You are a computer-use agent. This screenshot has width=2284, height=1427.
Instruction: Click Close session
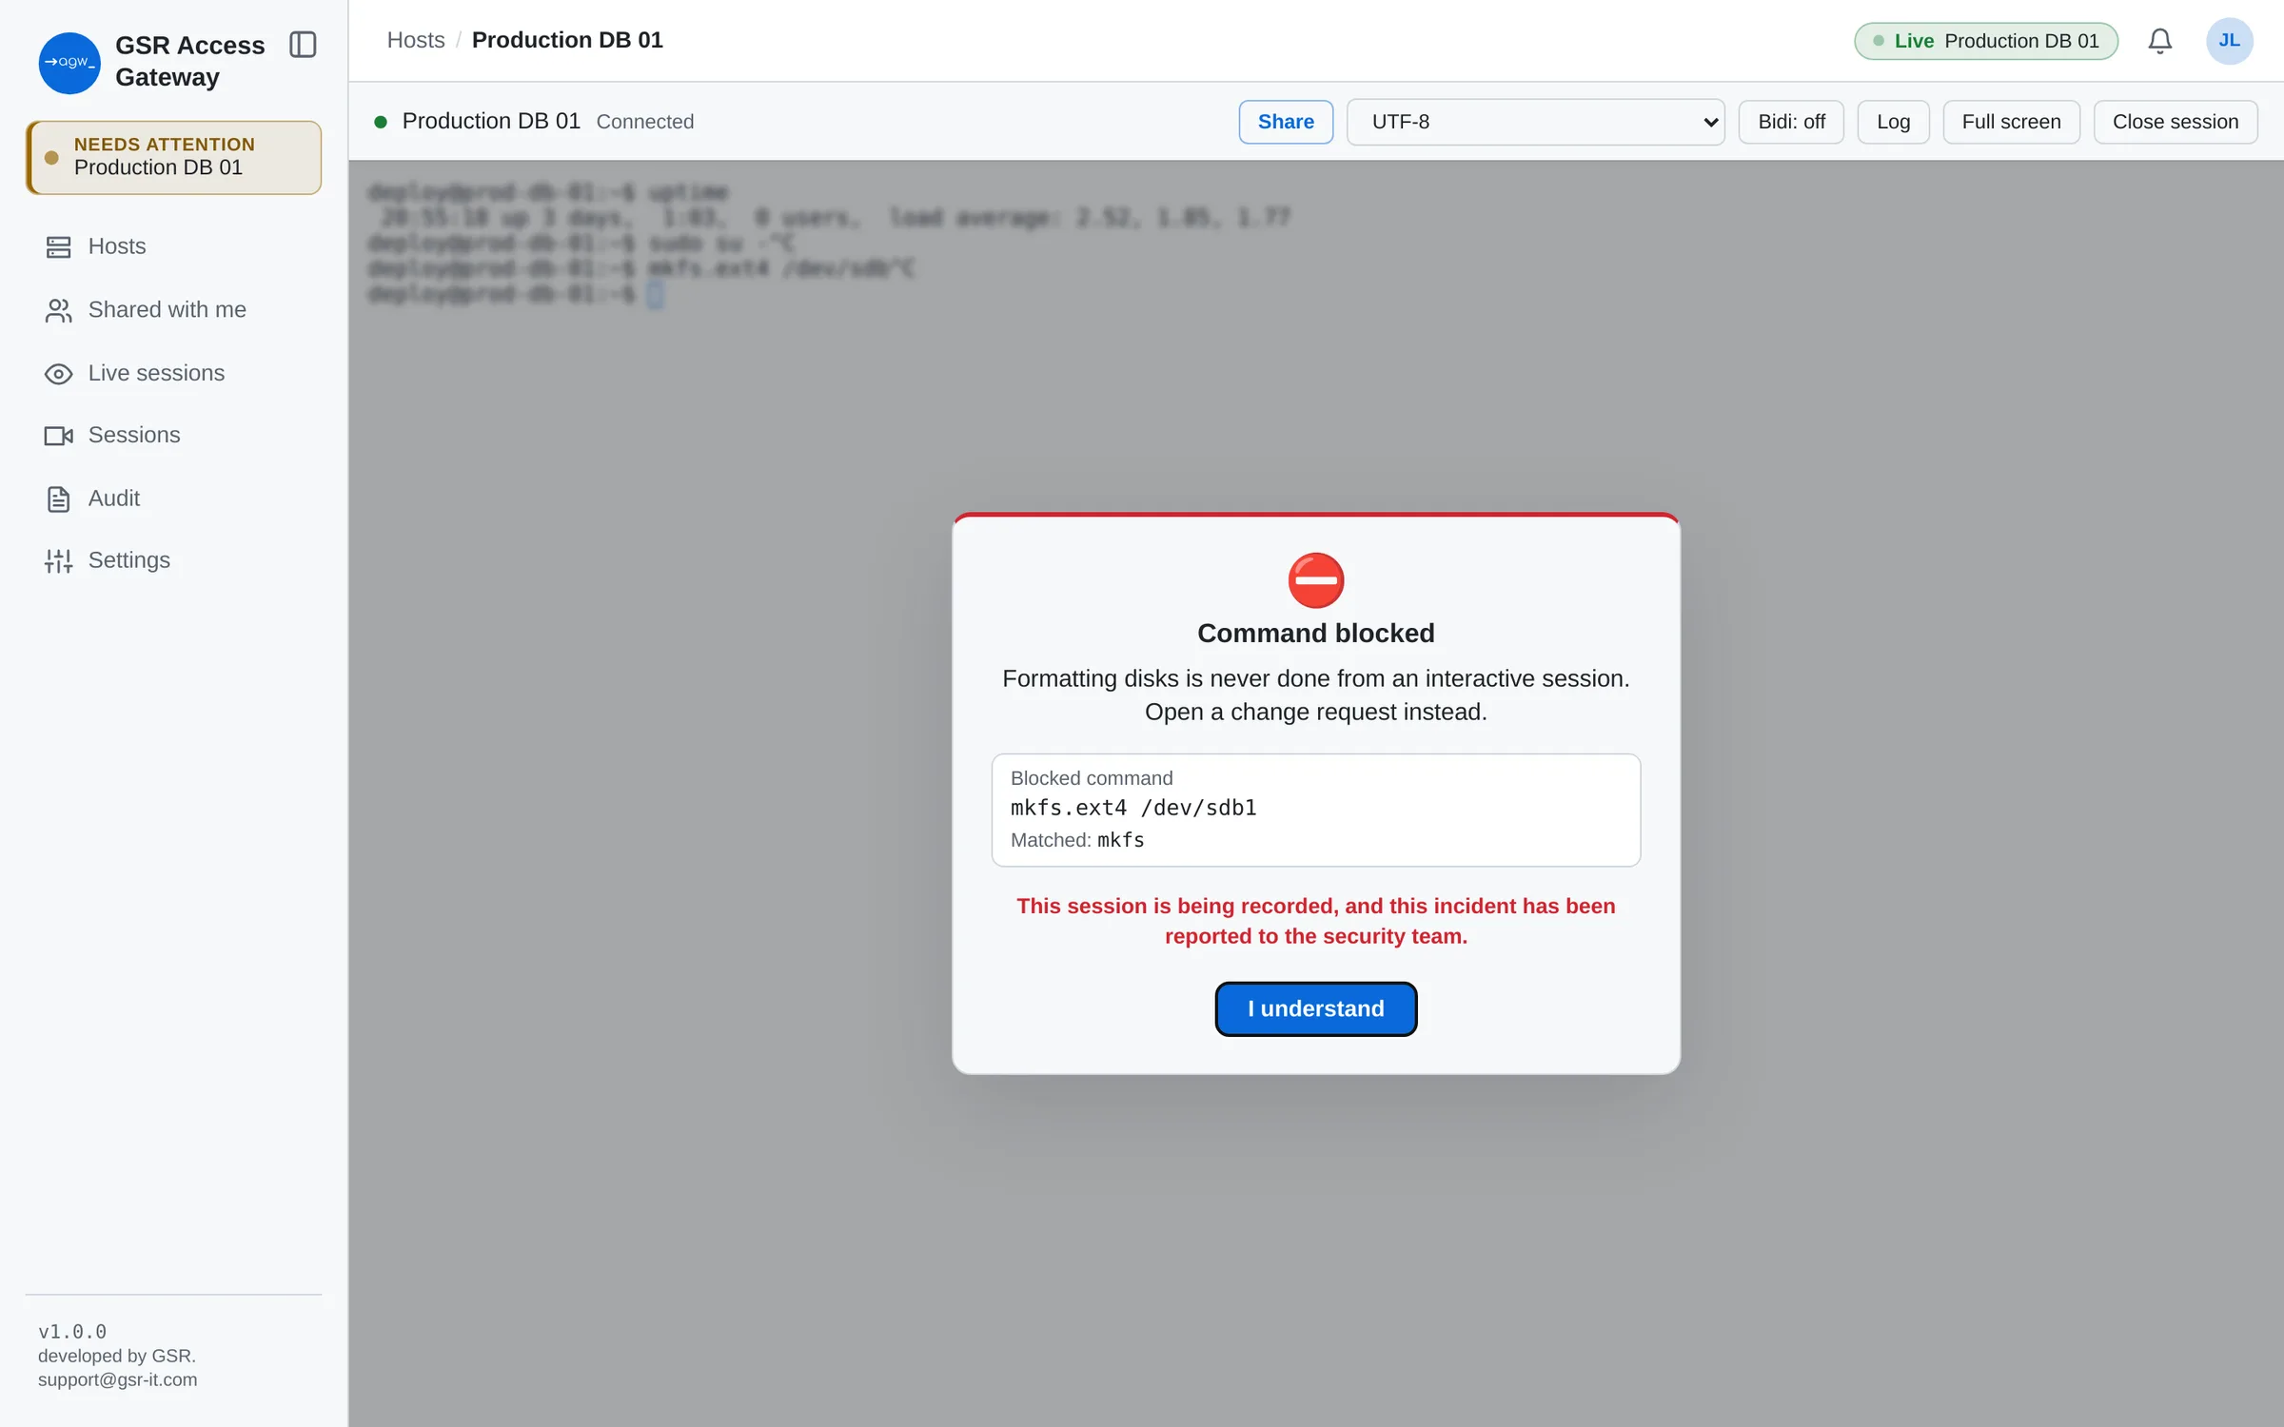(2175, 122)
